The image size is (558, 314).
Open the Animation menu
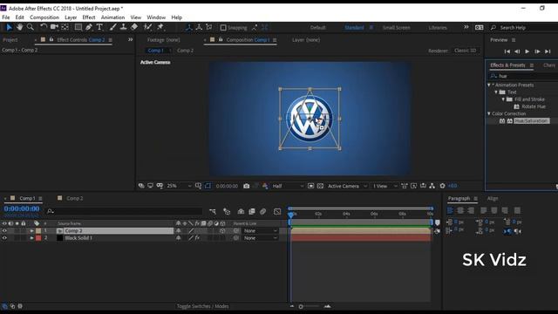[112, 17]
